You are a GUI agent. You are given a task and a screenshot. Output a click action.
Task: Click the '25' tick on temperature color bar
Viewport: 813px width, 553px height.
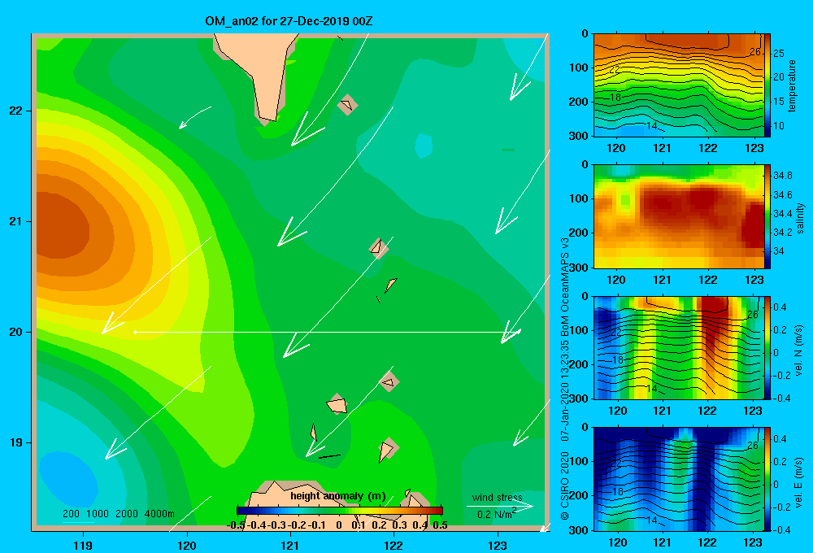[x=779, y=53]
